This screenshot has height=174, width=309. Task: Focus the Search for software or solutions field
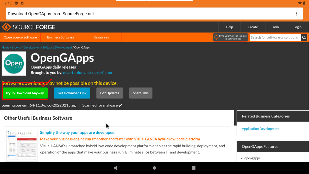(275, 37)
